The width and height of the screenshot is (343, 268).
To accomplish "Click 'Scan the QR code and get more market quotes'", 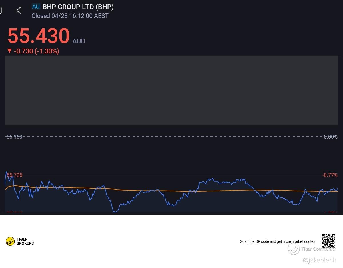I will 278,241.
